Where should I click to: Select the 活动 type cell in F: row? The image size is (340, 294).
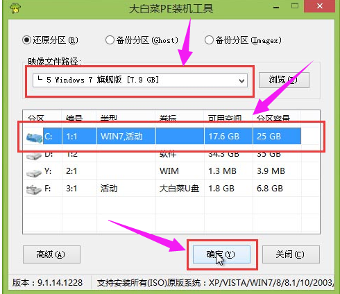point(109,189)
